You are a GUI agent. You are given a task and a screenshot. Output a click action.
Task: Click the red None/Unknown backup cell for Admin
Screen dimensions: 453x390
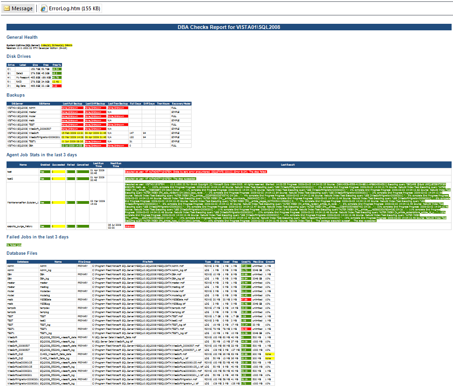tap(72, 107)
